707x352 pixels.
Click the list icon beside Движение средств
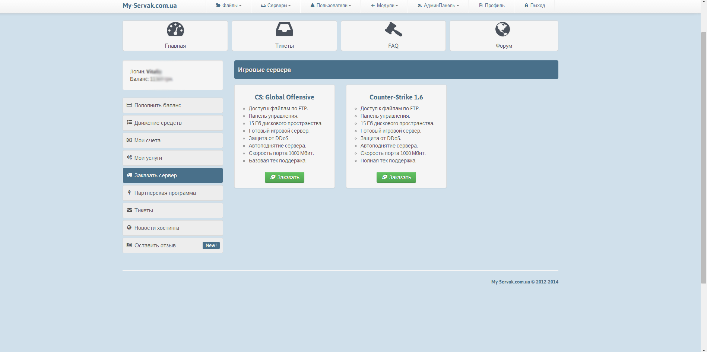(129, 123)
